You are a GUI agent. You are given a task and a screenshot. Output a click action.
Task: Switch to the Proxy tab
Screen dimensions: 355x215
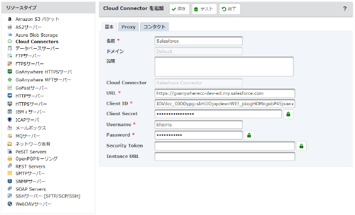pos(128,27)
